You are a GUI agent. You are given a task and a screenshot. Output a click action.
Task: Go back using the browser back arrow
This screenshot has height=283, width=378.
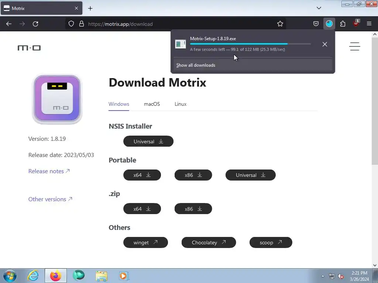click(x=9, y=24)
